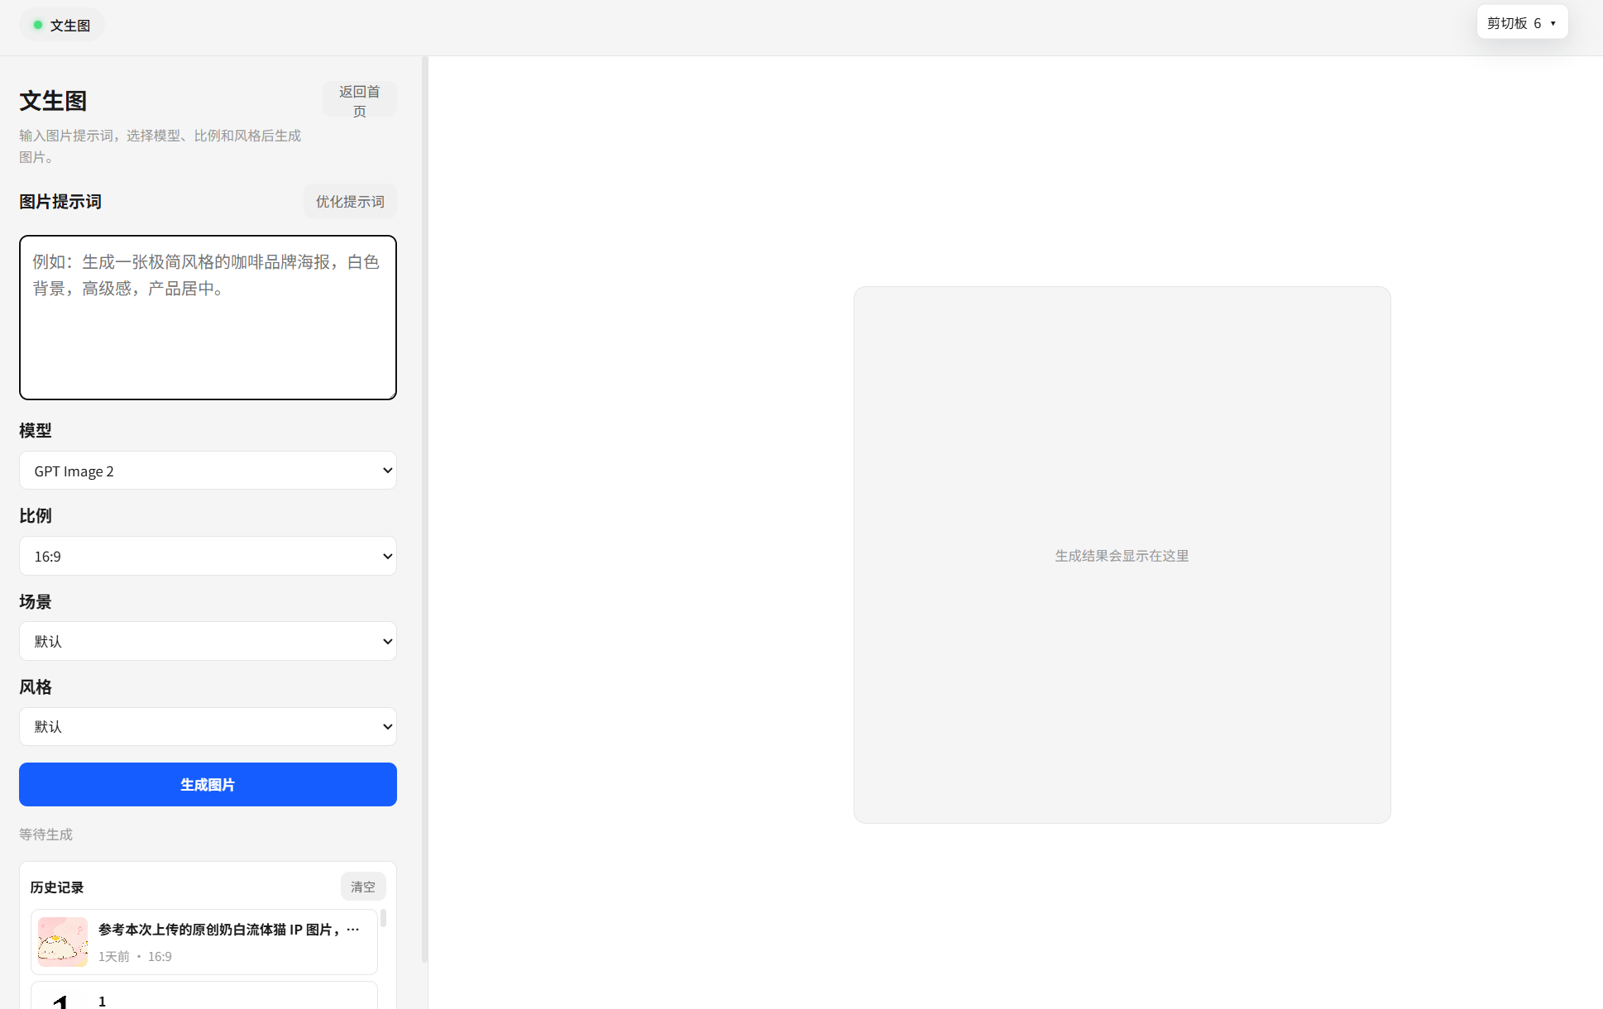The height and width of the screenshot is (1009, 1603).
Task: Click the 清空 history button
Action: pos(363,887)
